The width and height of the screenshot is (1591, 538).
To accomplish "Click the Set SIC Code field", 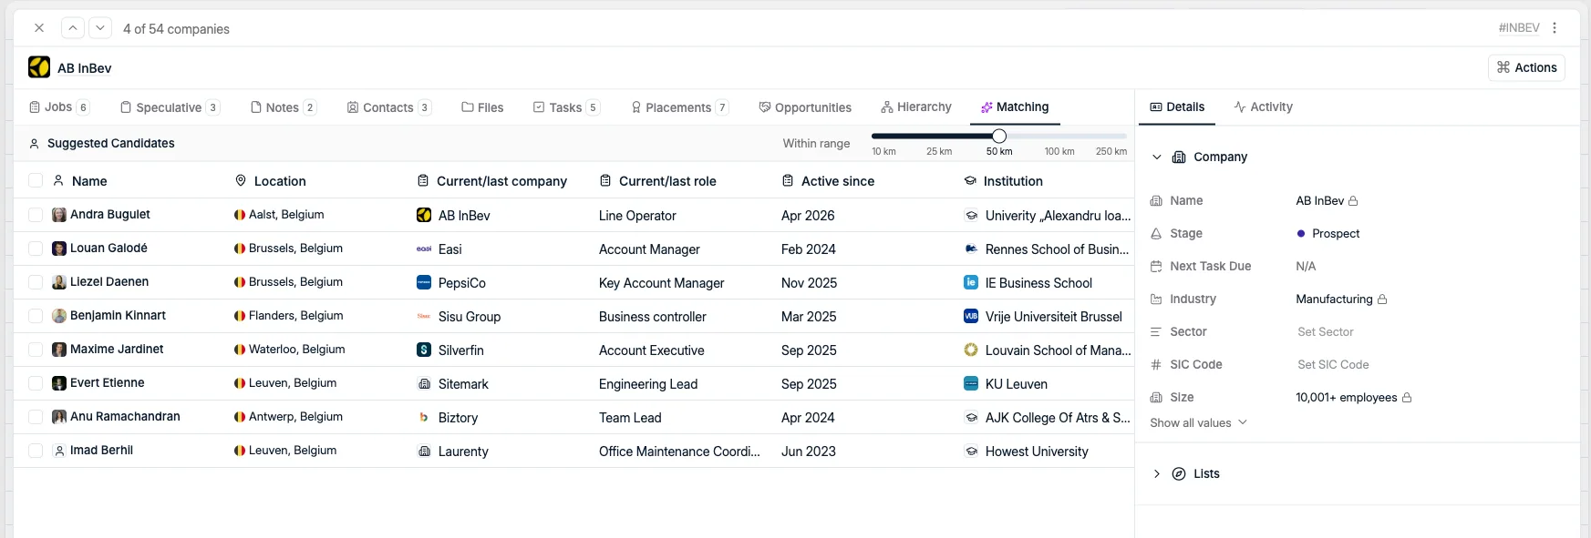I will 1333,365.
